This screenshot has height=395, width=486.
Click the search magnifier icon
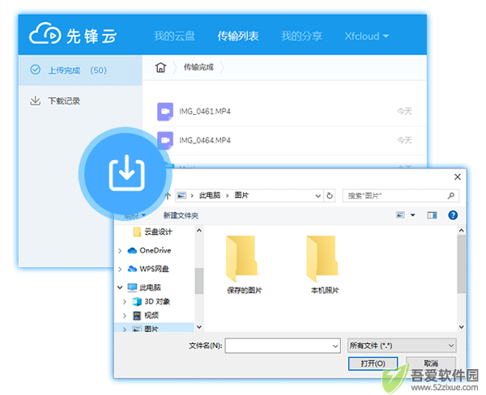pos(451,196)
